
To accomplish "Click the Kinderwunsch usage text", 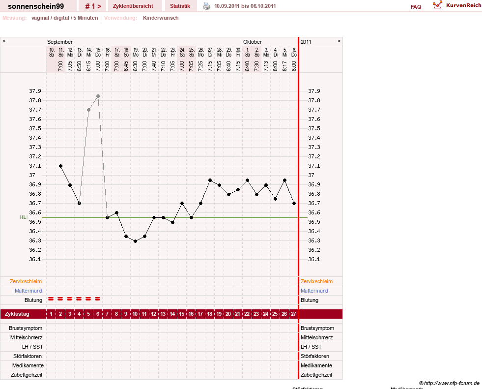I will tap(161, 18).
